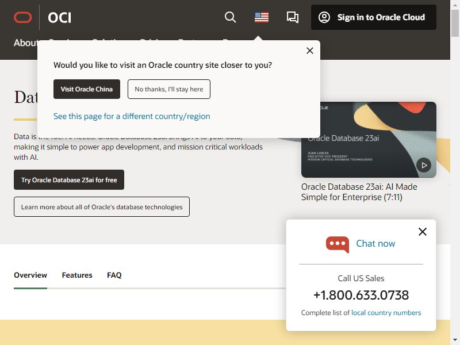Close the Chat now sales panel
Viewport: 460px width, 345px height.
point(423,232)
